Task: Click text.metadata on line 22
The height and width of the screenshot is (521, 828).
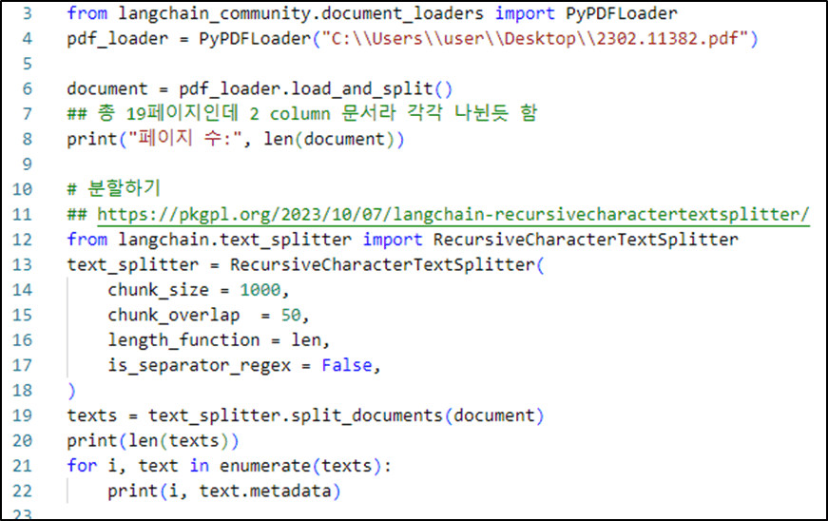Action: (265, 491)
